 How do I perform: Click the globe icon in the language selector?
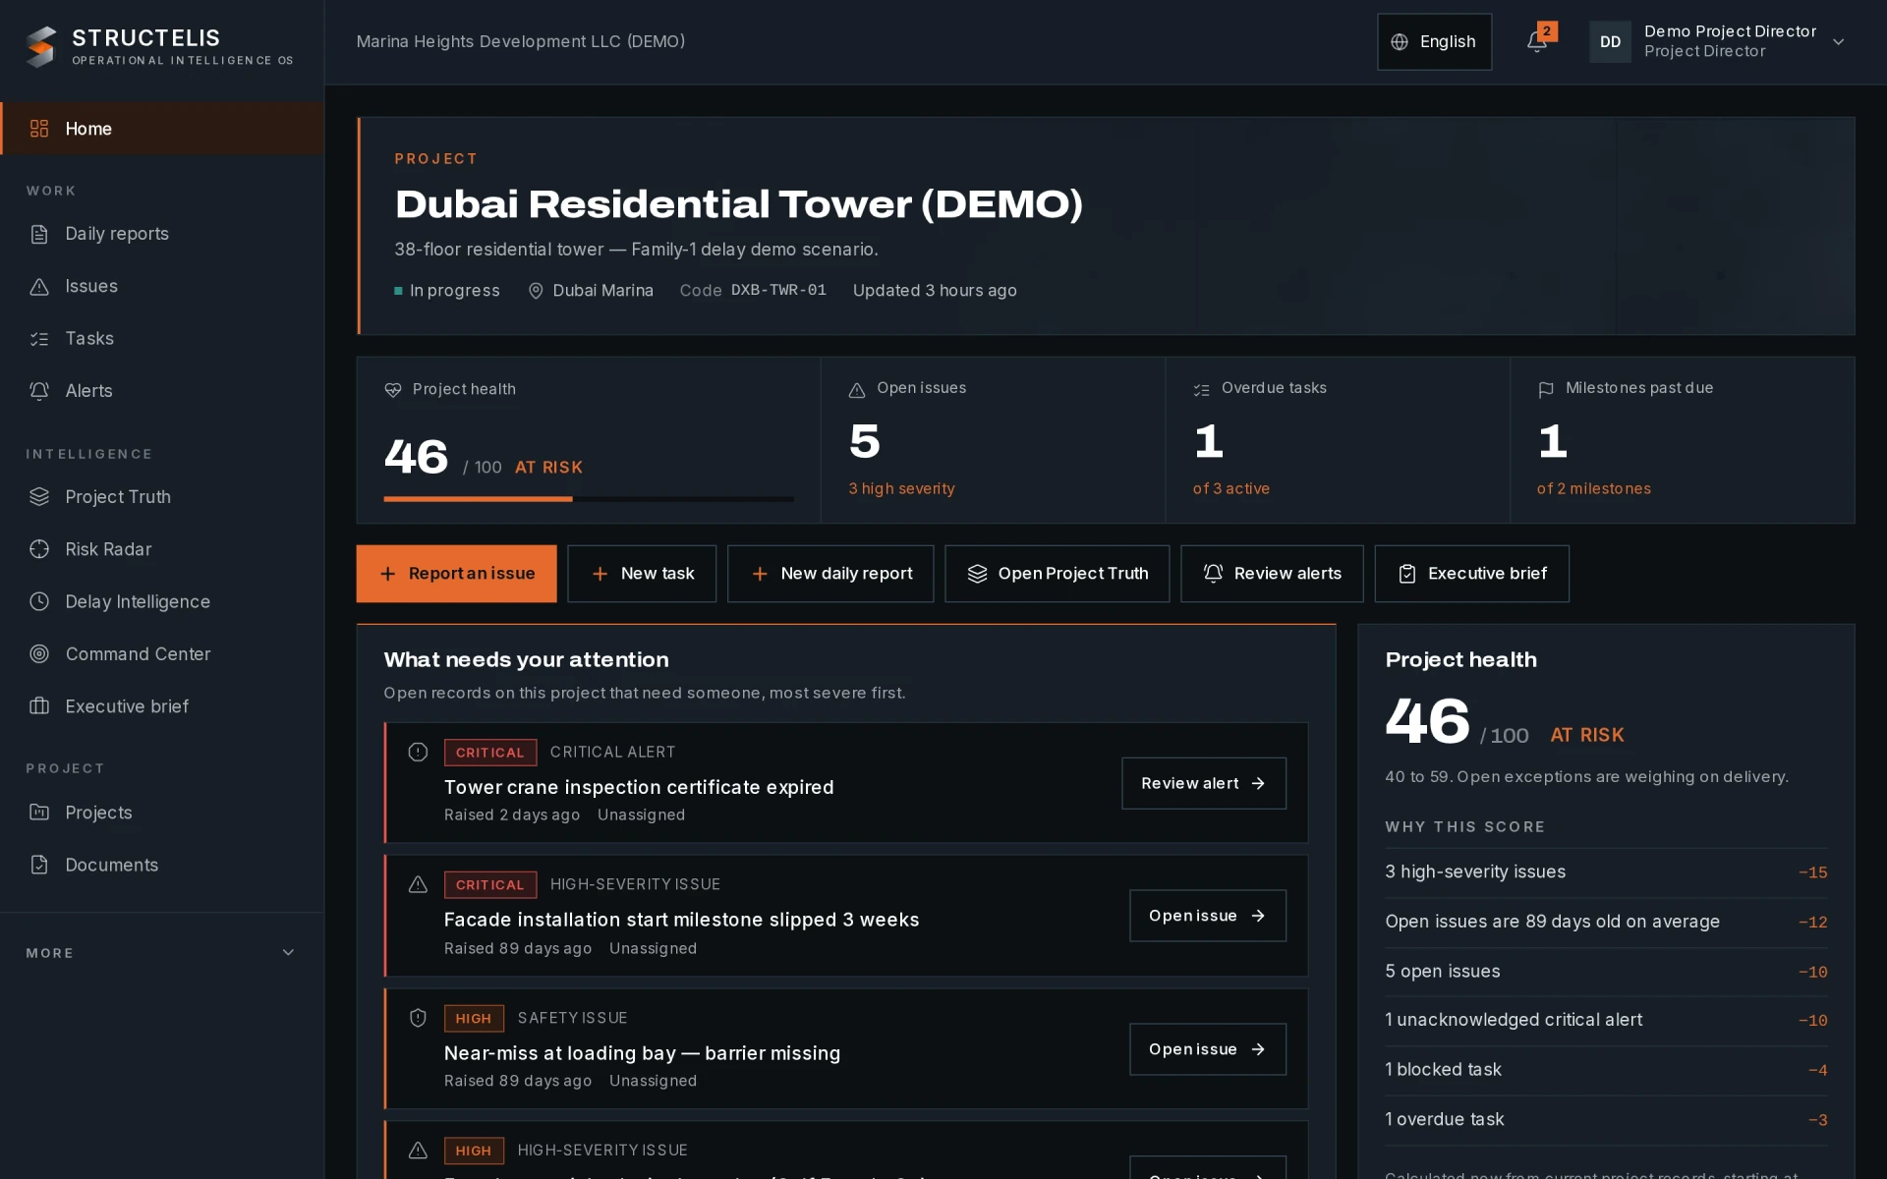coord(1400,41)
